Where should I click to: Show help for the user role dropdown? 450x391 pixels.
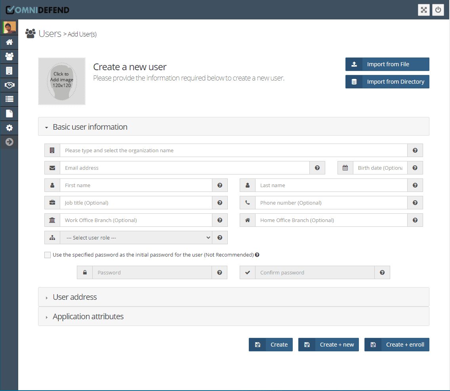[220, 238]
